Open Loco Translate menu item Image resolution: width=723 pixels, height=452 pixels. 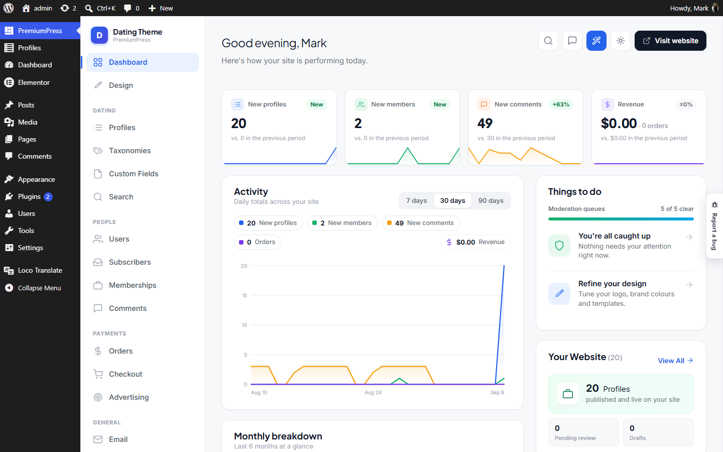[x=40, y=270]
